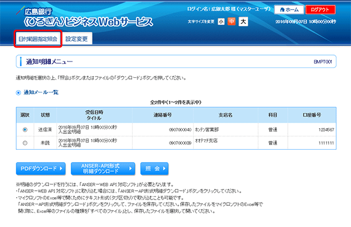Viewport: 351px width, 227px height.
Task: Click the 受信日時 タイトル column header
Action: (x=94, y=115)
